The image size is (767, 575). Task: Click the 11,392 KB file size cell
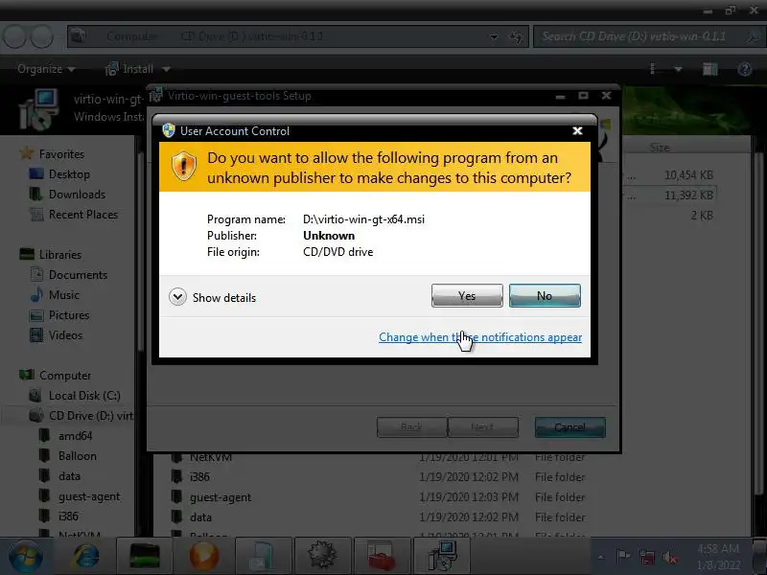pos(688,195)
